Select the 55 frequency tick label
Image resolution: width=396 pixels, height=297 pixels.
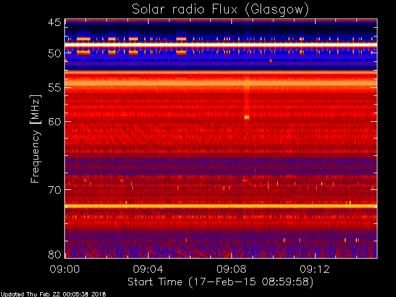[x=54, y=88]
